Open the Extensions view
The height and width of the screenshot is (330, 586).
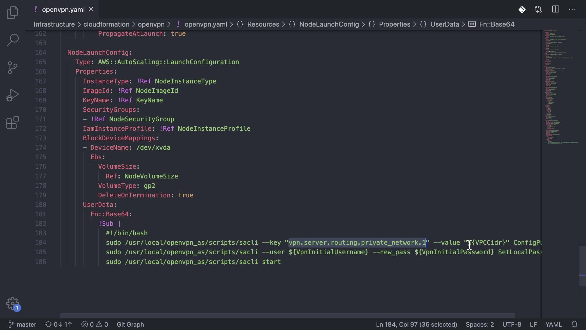13,123
